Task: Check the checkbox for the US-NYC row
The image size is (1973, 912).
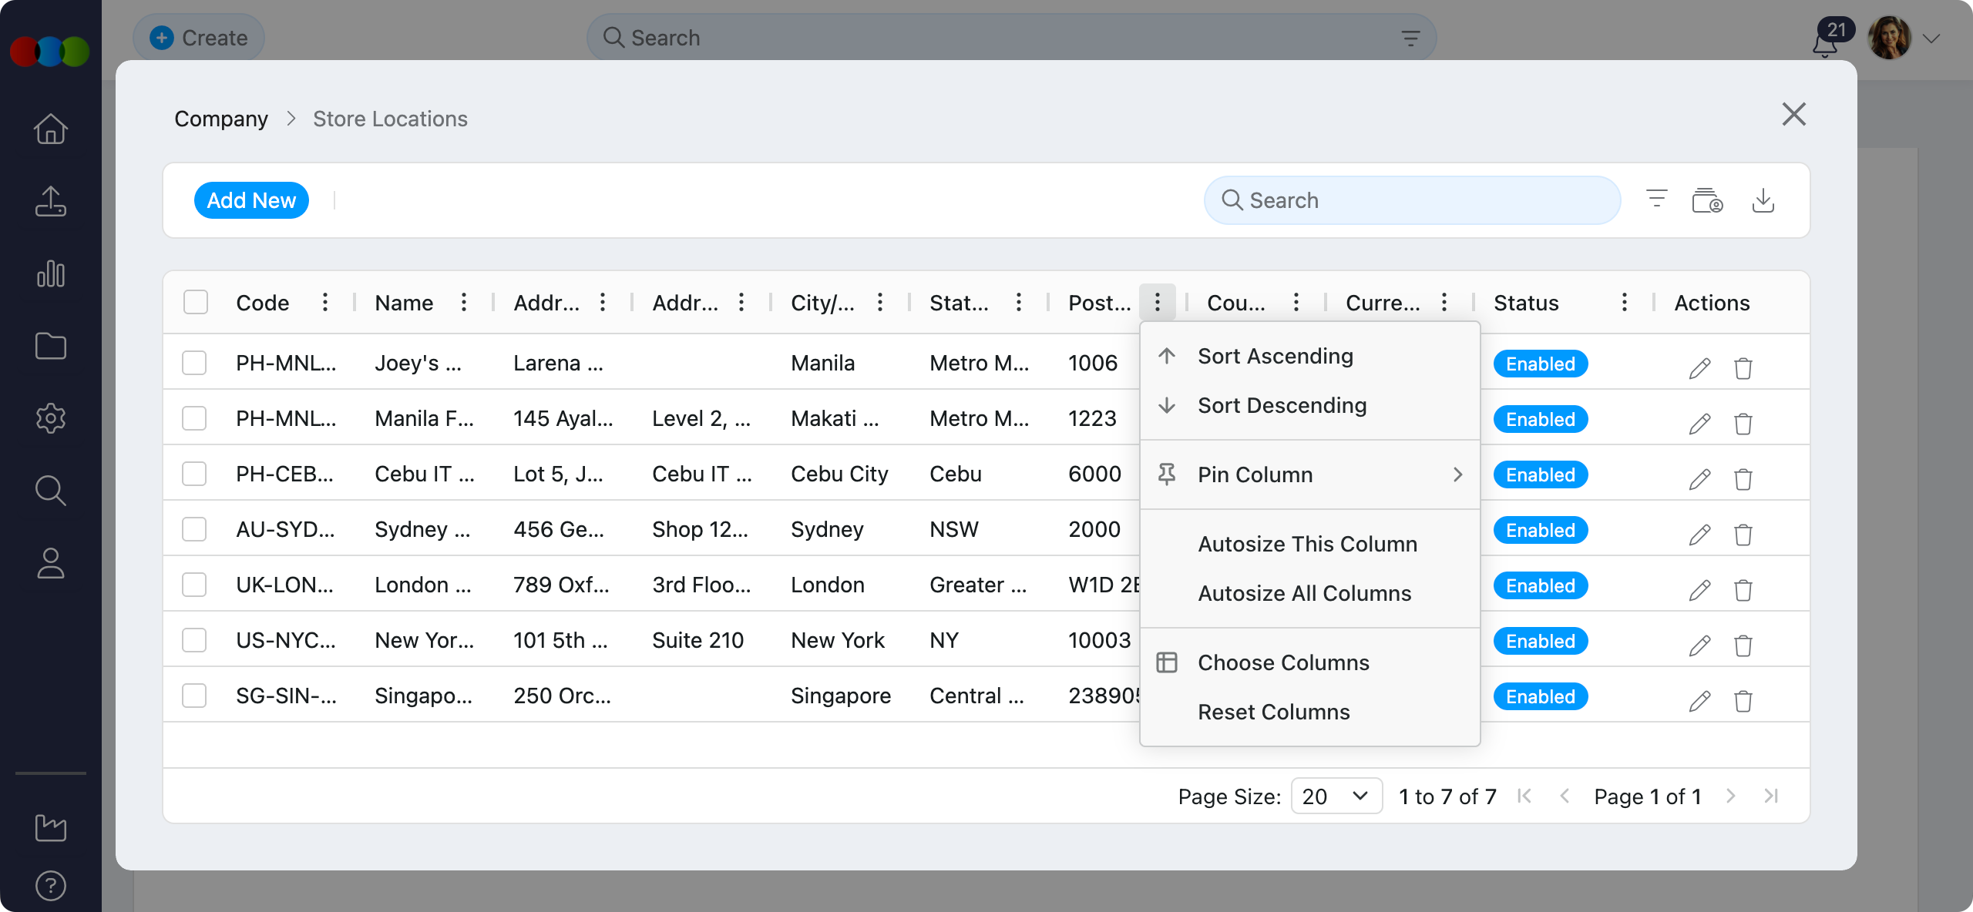Action: tap(195, 639)
